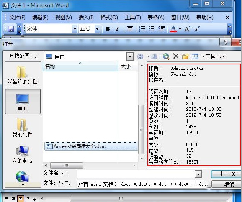Click the justify alignment icon

point(130,29)
